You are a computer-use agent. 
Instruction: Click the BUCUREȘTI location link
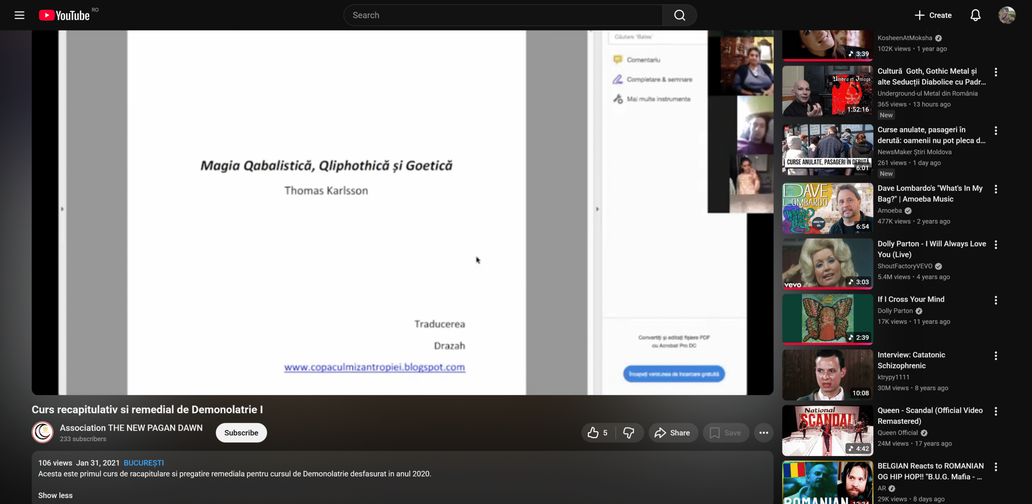point(144,463)
